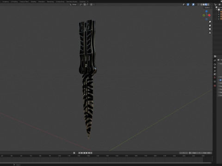Switch to wireframe viewport shading
Image resolution: width=222 pixels, height=166 pixels.
click(x=201, y=5)
